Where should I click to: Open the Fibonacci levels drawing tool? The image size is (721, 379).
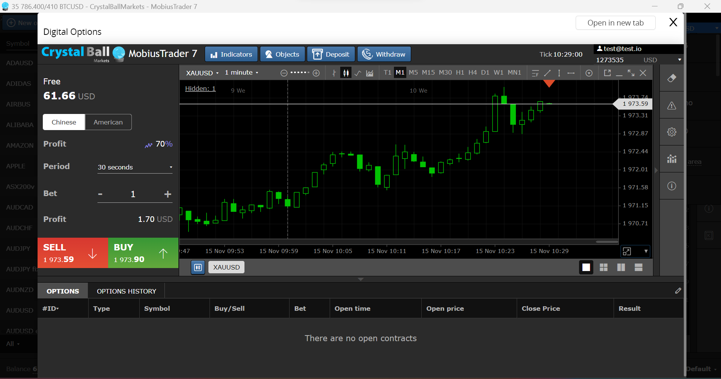[x=535, y=73]
